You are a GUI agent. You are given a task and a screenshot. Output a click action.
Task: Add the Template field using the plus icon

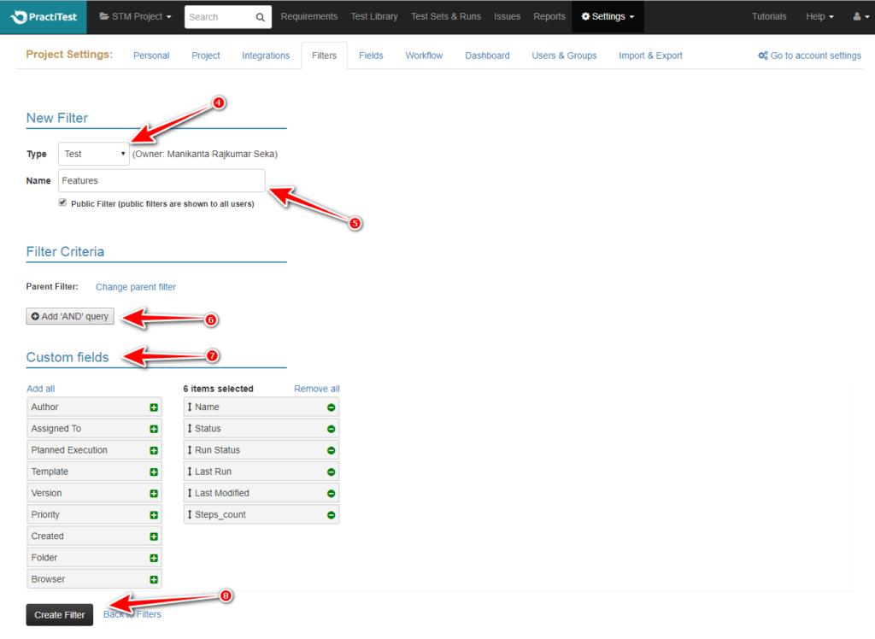(156, 471)
